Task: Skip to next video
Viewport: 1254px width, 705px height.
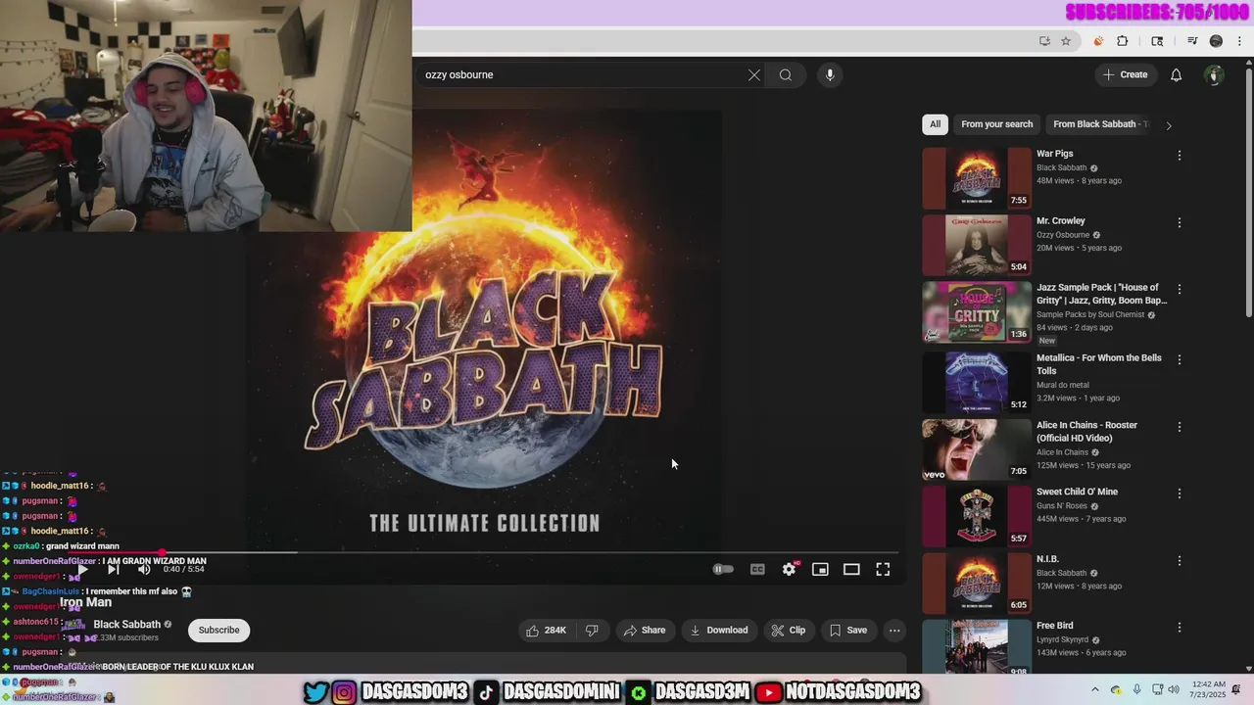Action: [113, 569]
